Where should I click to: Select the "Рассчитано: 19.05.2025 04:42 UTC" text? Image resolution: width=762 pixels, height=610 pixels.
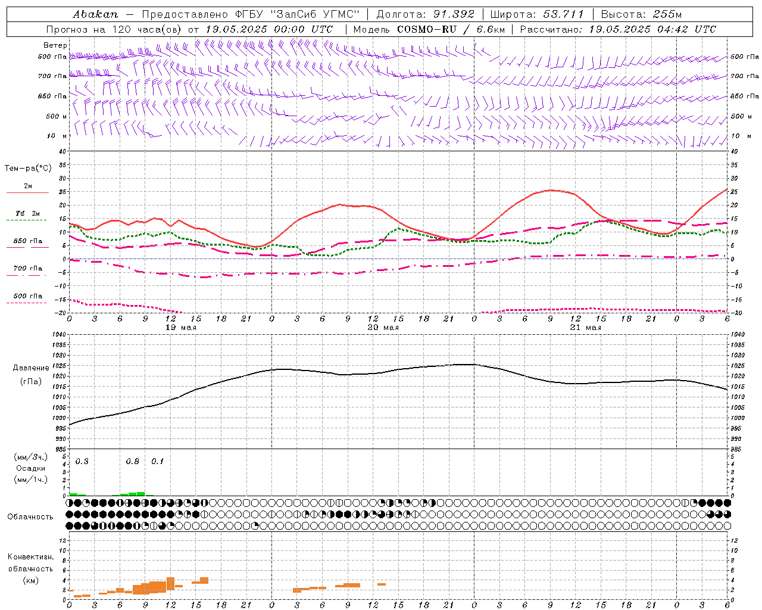coord(618,29)
